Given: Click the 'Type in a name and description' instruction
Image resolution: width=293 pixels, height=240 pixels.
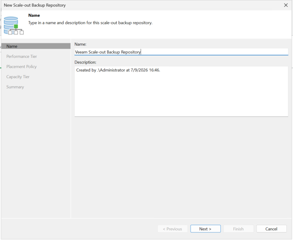Looking at the screenshot, I should coord(90,23).
